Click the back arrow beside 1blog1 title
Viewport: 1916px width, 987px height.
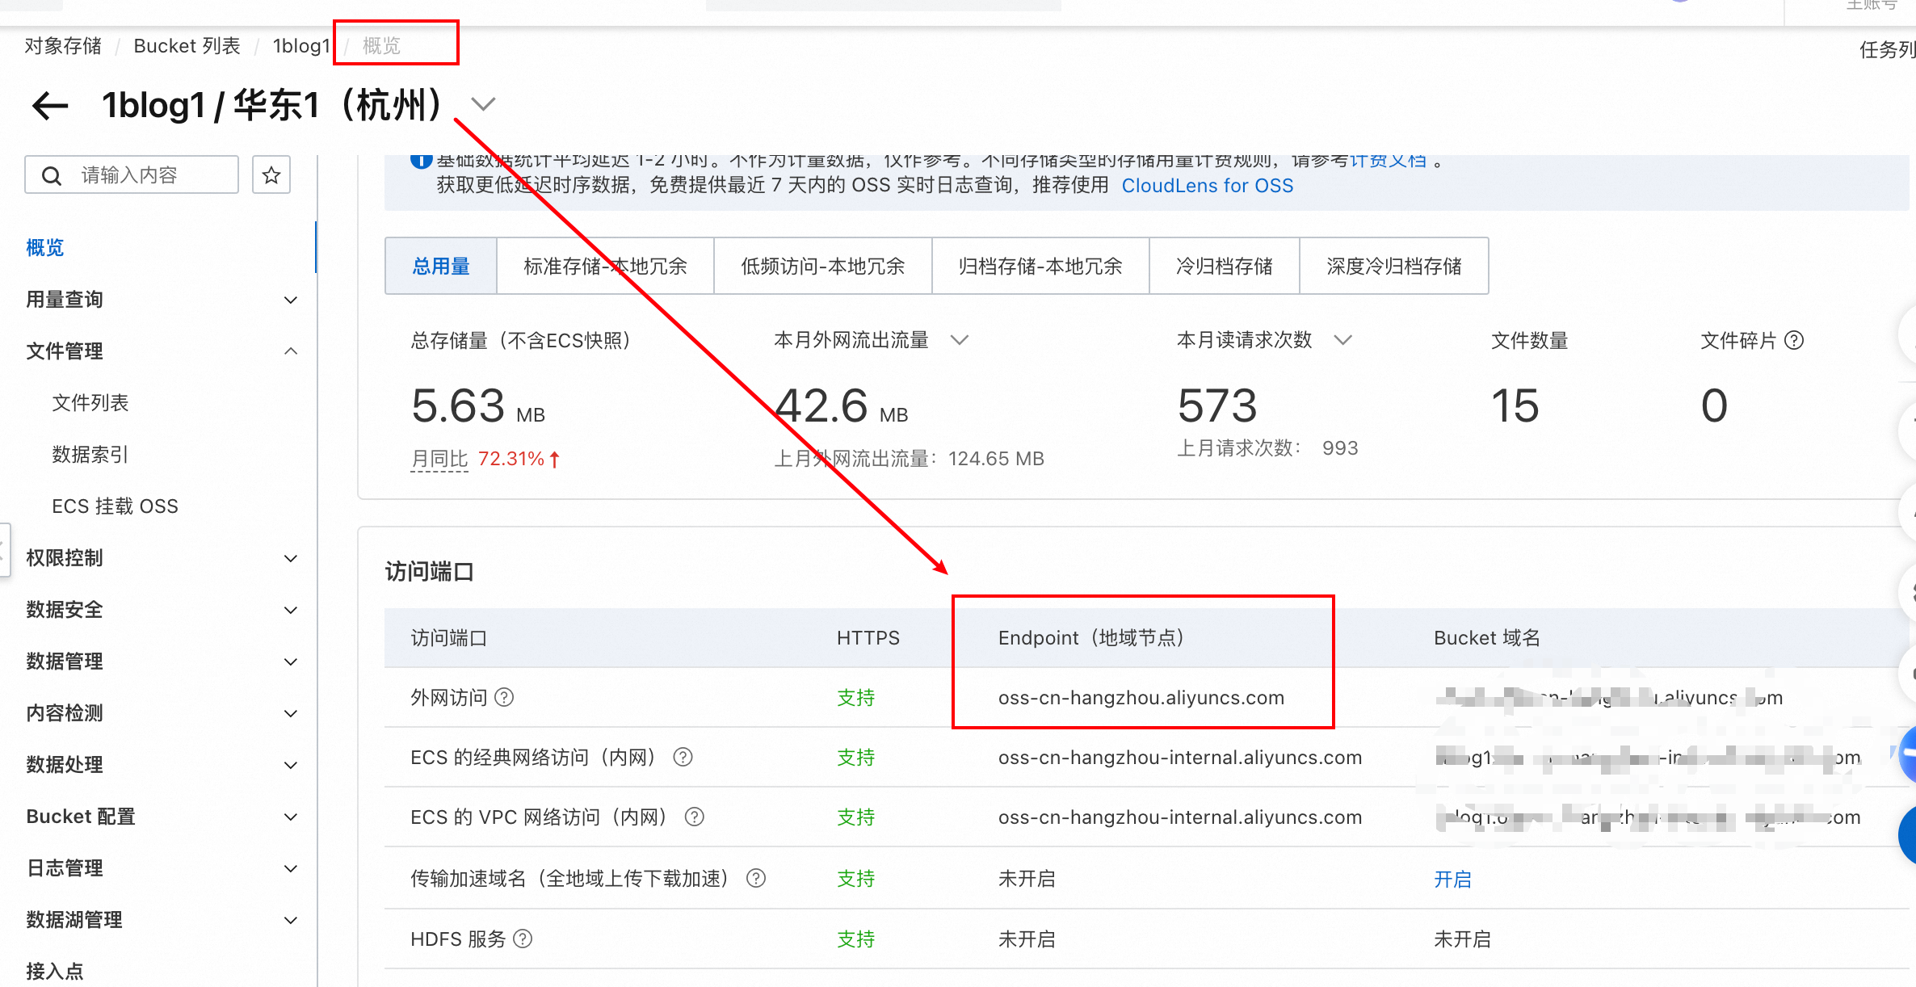pos(50,106)
